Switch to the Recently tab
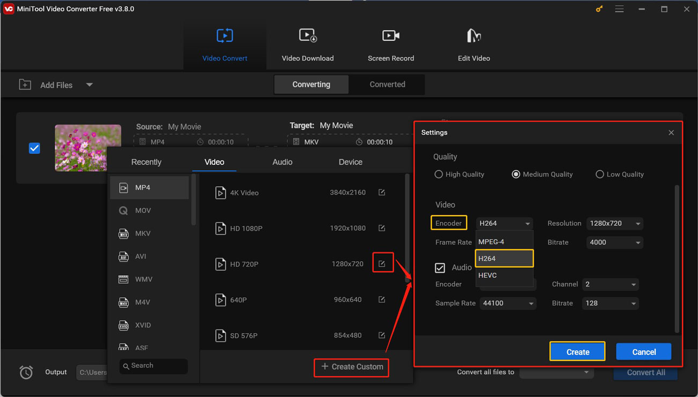Screen dimensions: 698x397 click(x=146, y=162)
